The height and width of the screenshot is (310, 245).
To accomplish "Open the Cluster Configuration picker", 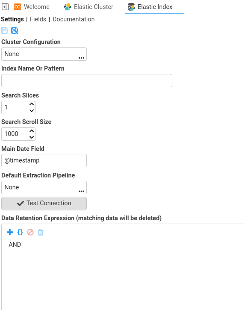I will 82,58.
